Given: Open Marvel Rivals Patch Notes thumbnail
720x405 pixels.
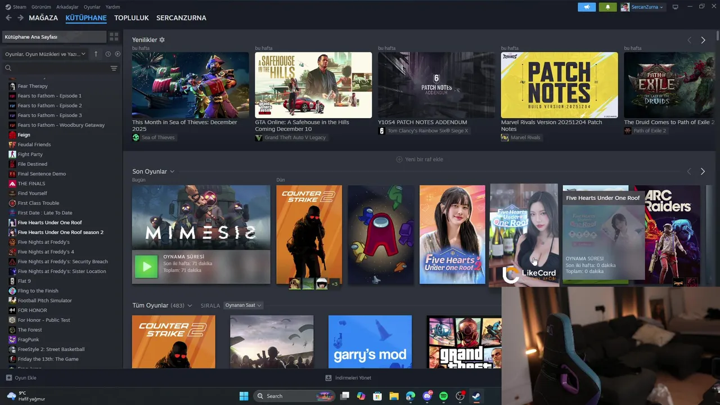Looking at the screenshot, I should click(x=559, y=85).
